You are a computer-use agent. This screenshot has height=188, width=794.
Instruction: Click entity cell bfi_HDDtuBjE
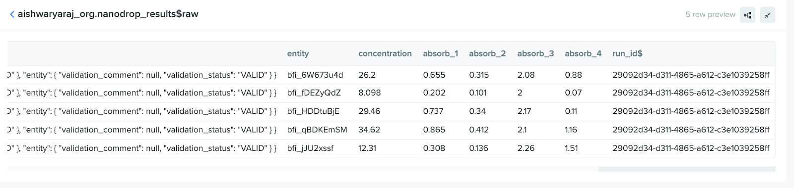click(x=313, y=111)
